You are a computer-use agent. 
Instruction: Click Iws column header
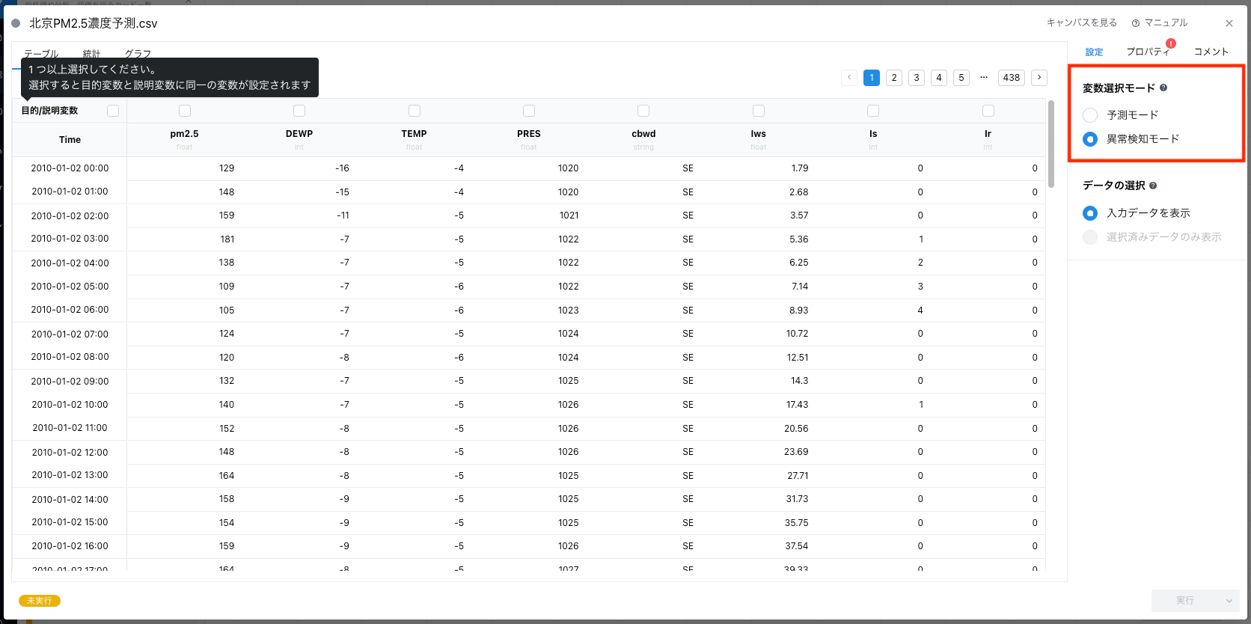(759, 140)
